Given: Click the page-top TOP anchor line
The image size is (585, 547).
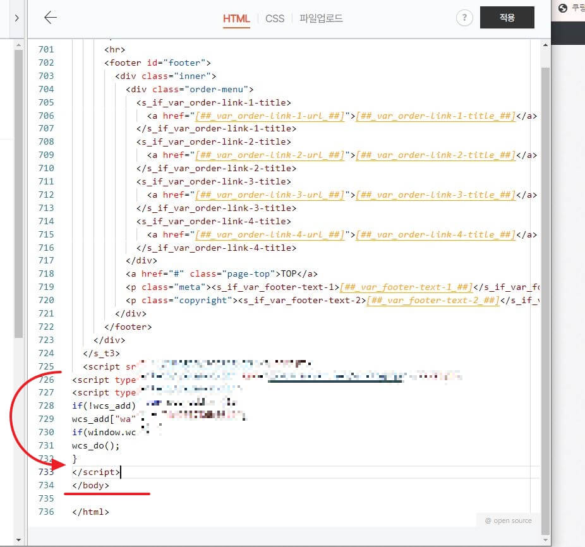Looking at the screenshot, I should [x=222, y=274].
